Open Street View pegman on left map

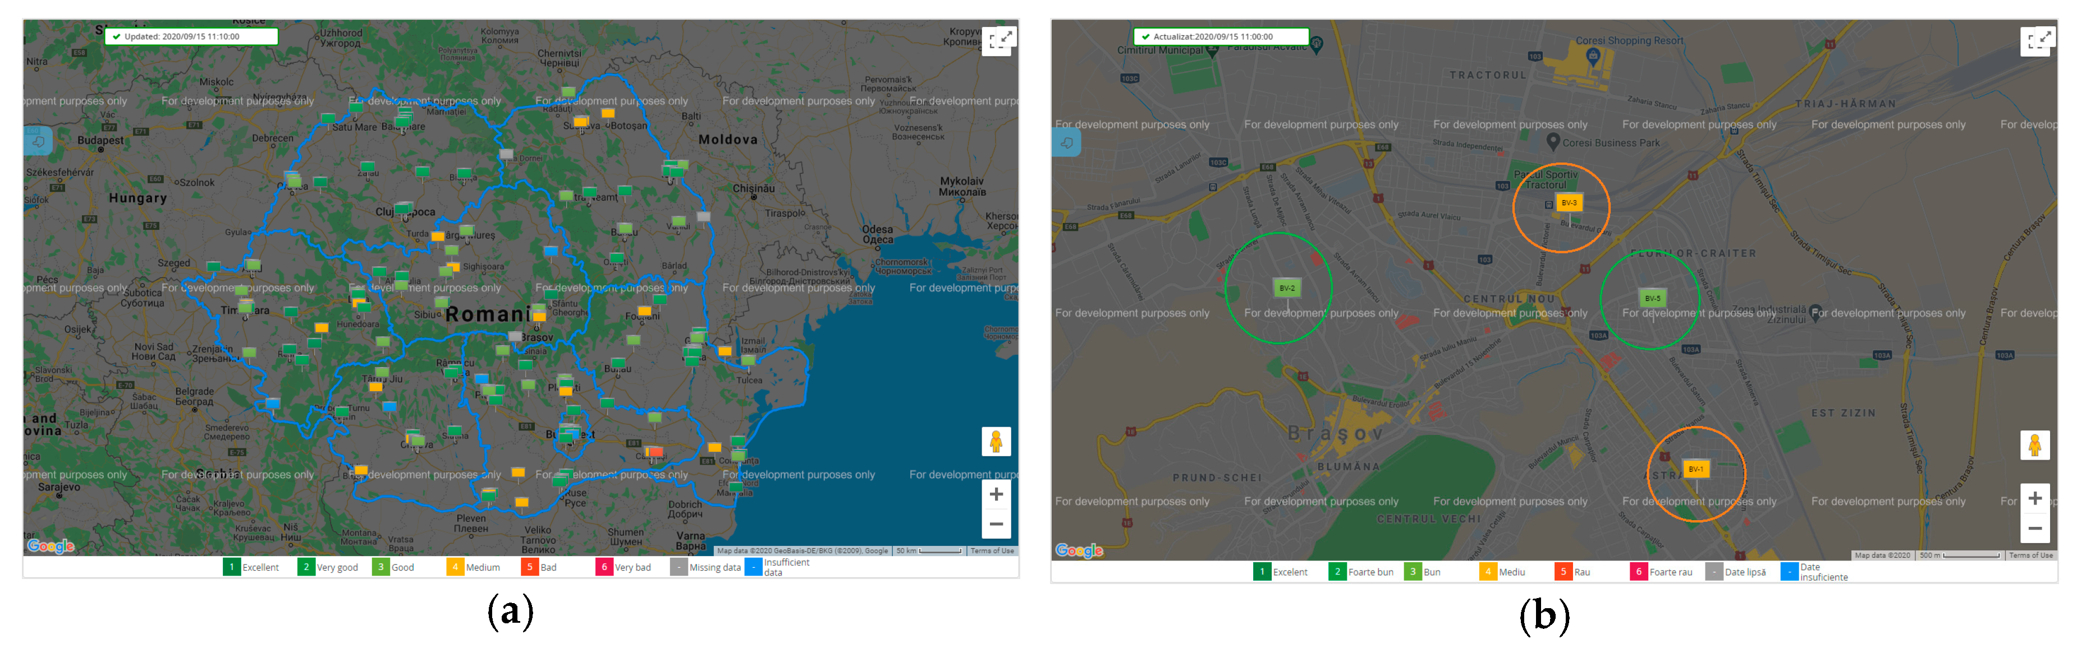996,441
